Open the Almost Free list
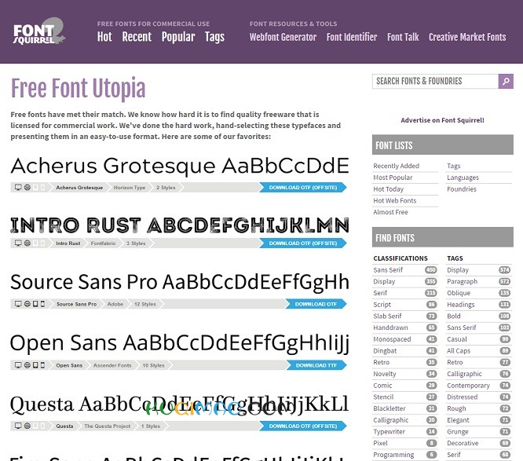Screen dimensions: 523x461 (390, 212)
